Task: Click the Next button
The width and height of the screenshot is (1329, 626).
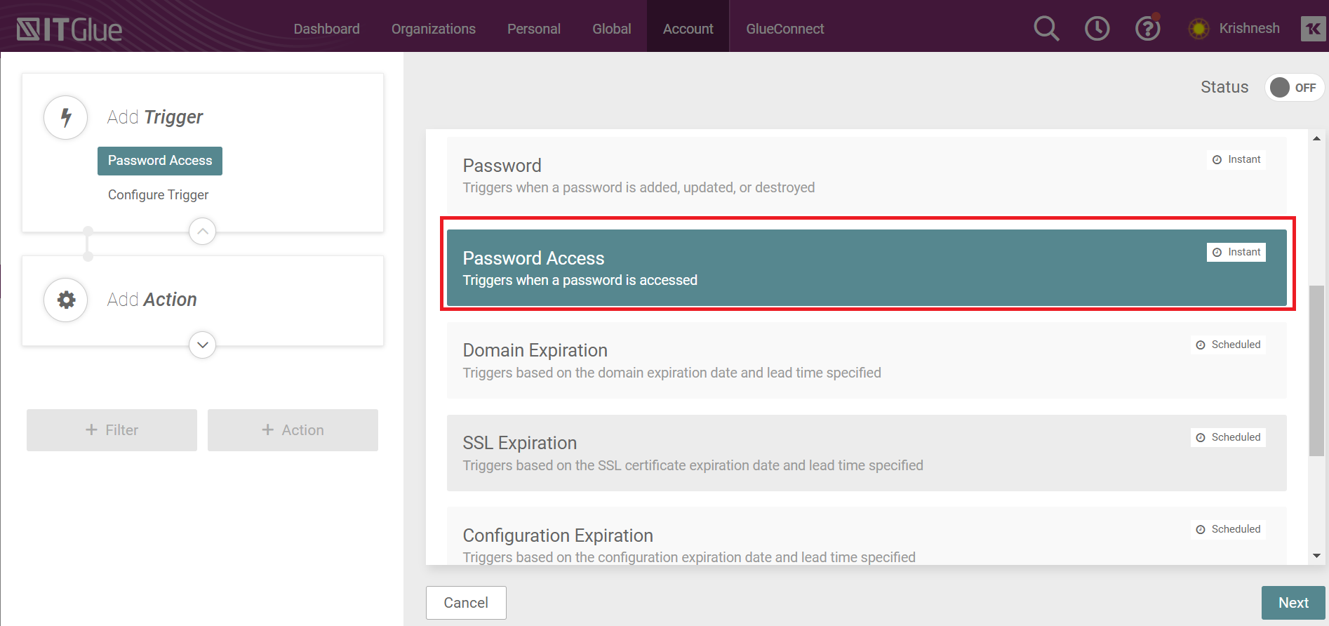Action: [x=1293, y=603]
